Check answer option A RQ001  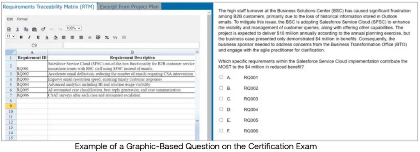coord(221,77)
